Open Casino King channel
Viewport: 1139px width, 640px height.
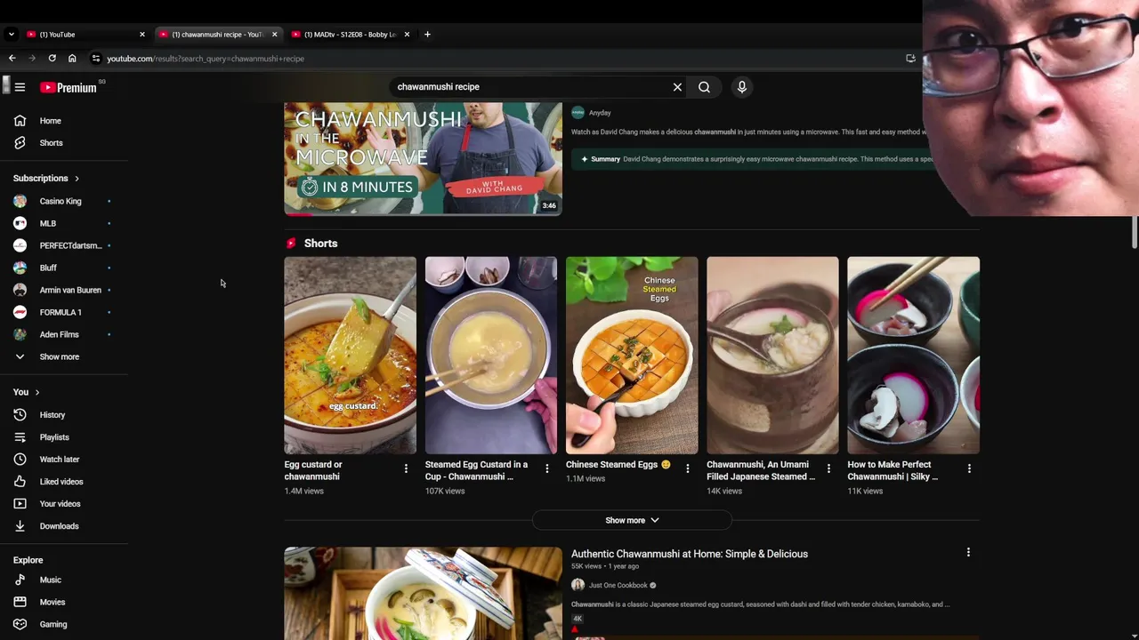coord(62,201)
